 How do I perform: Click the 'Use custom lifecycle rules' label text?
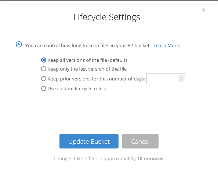[77, 88]
